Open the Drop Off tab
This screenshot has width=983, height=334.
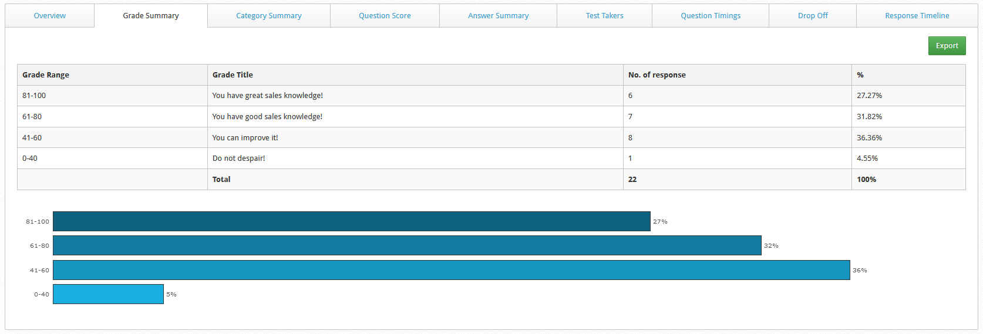(x=812, y=16)
